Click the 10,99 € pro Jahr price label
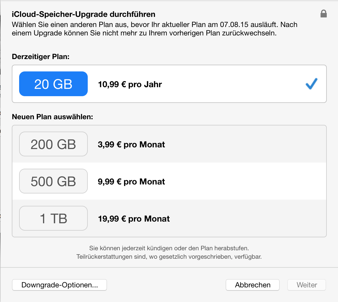338x302 pixels. pyautogui.click(x=130, y=84)
